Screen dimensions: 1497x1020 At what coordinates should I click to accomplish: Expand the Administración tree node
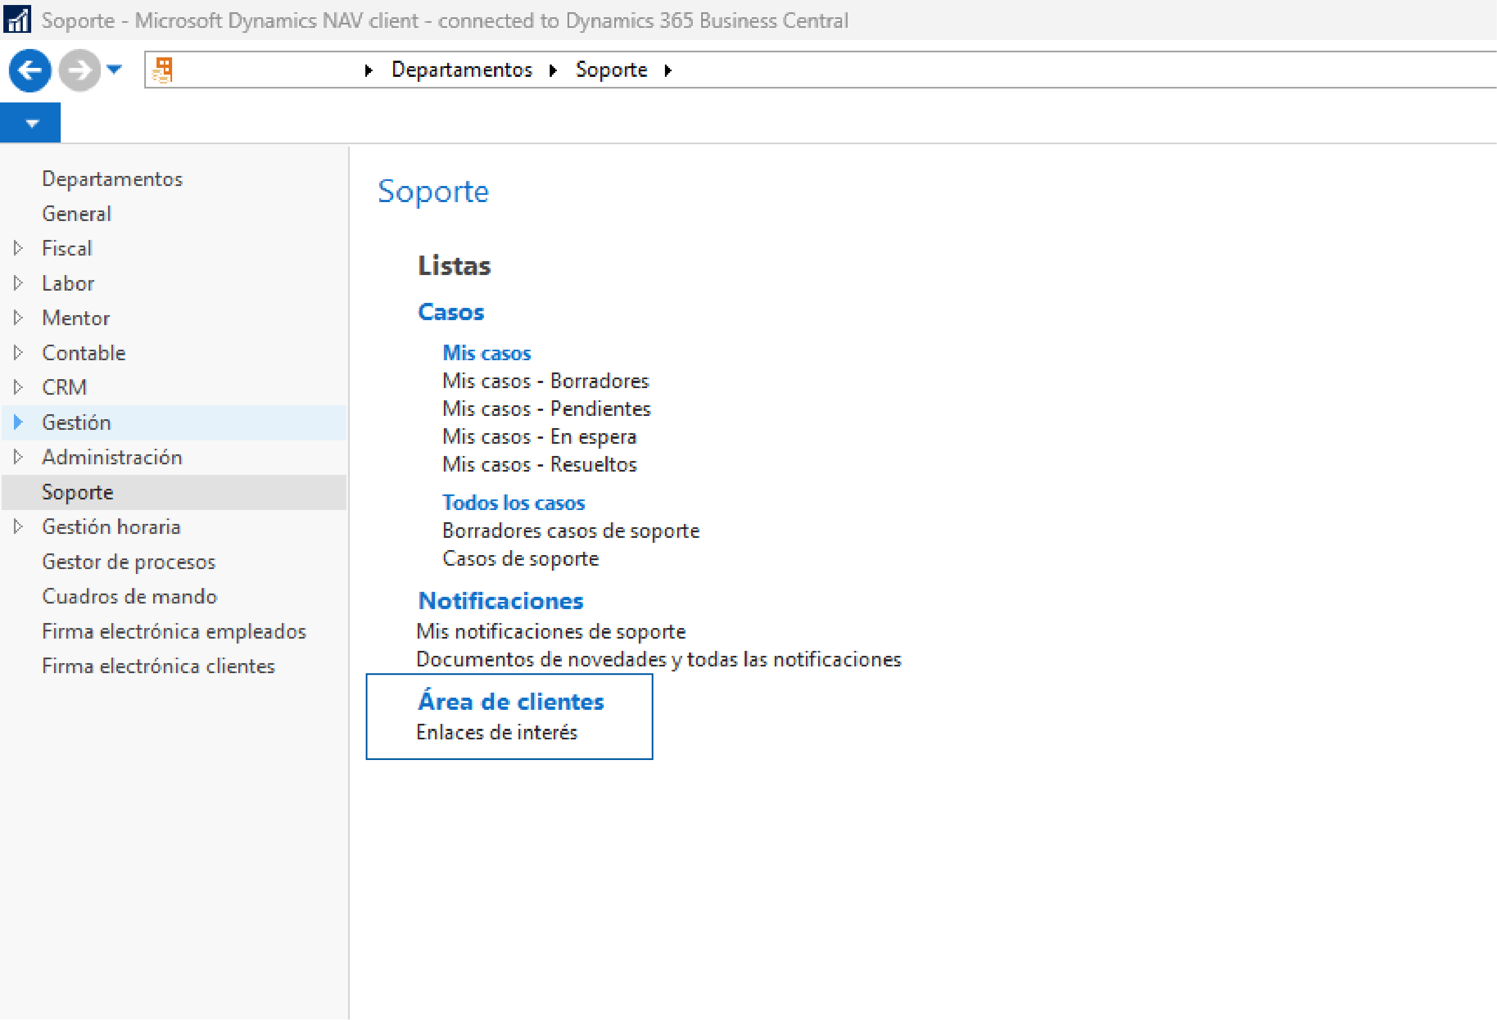18,457
